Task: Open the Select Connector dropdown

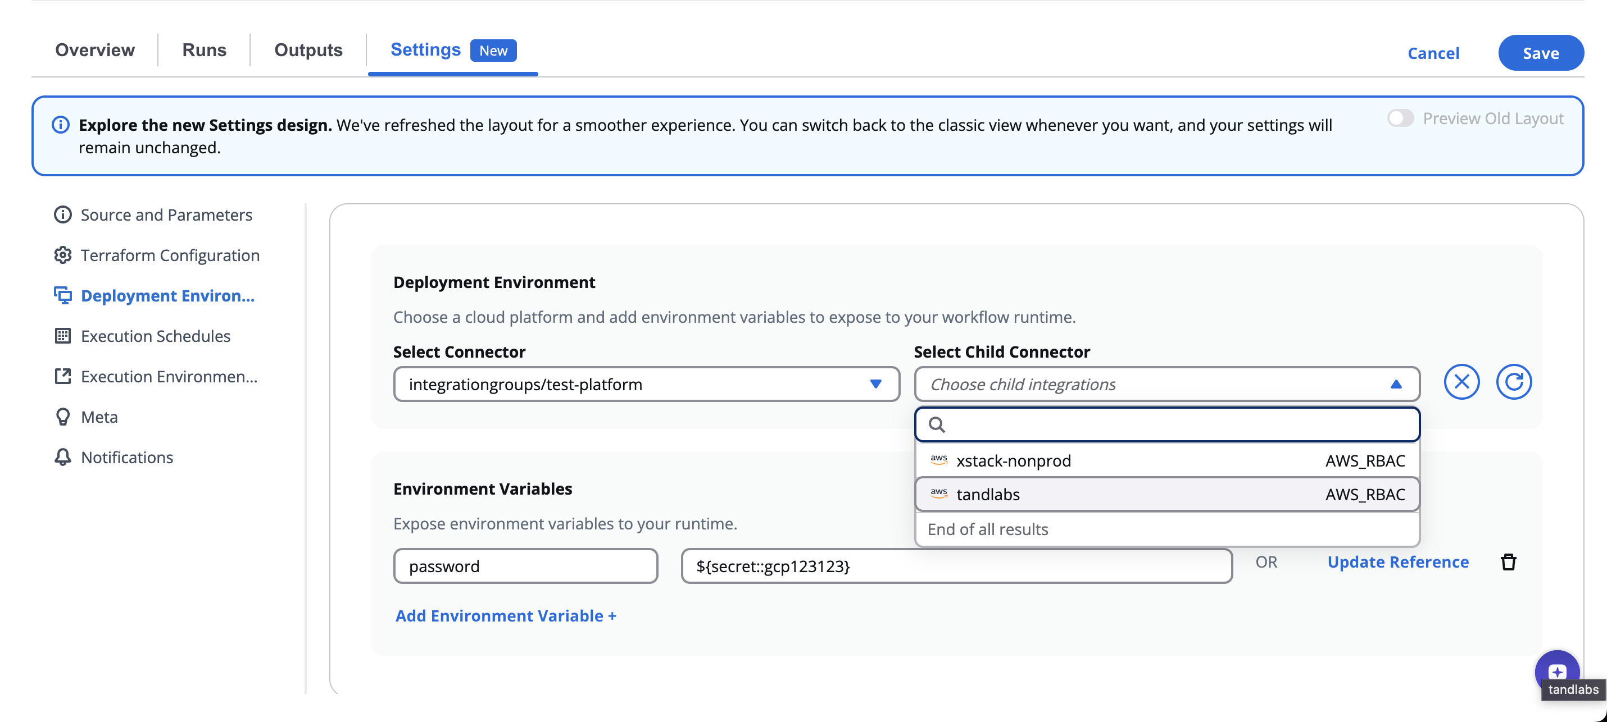Action: point(646,384)
